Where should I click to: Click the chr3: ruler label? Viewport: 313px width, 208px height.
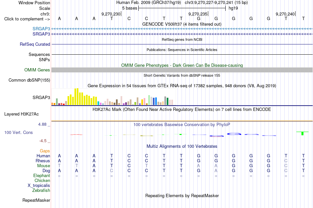pos(45,14)
